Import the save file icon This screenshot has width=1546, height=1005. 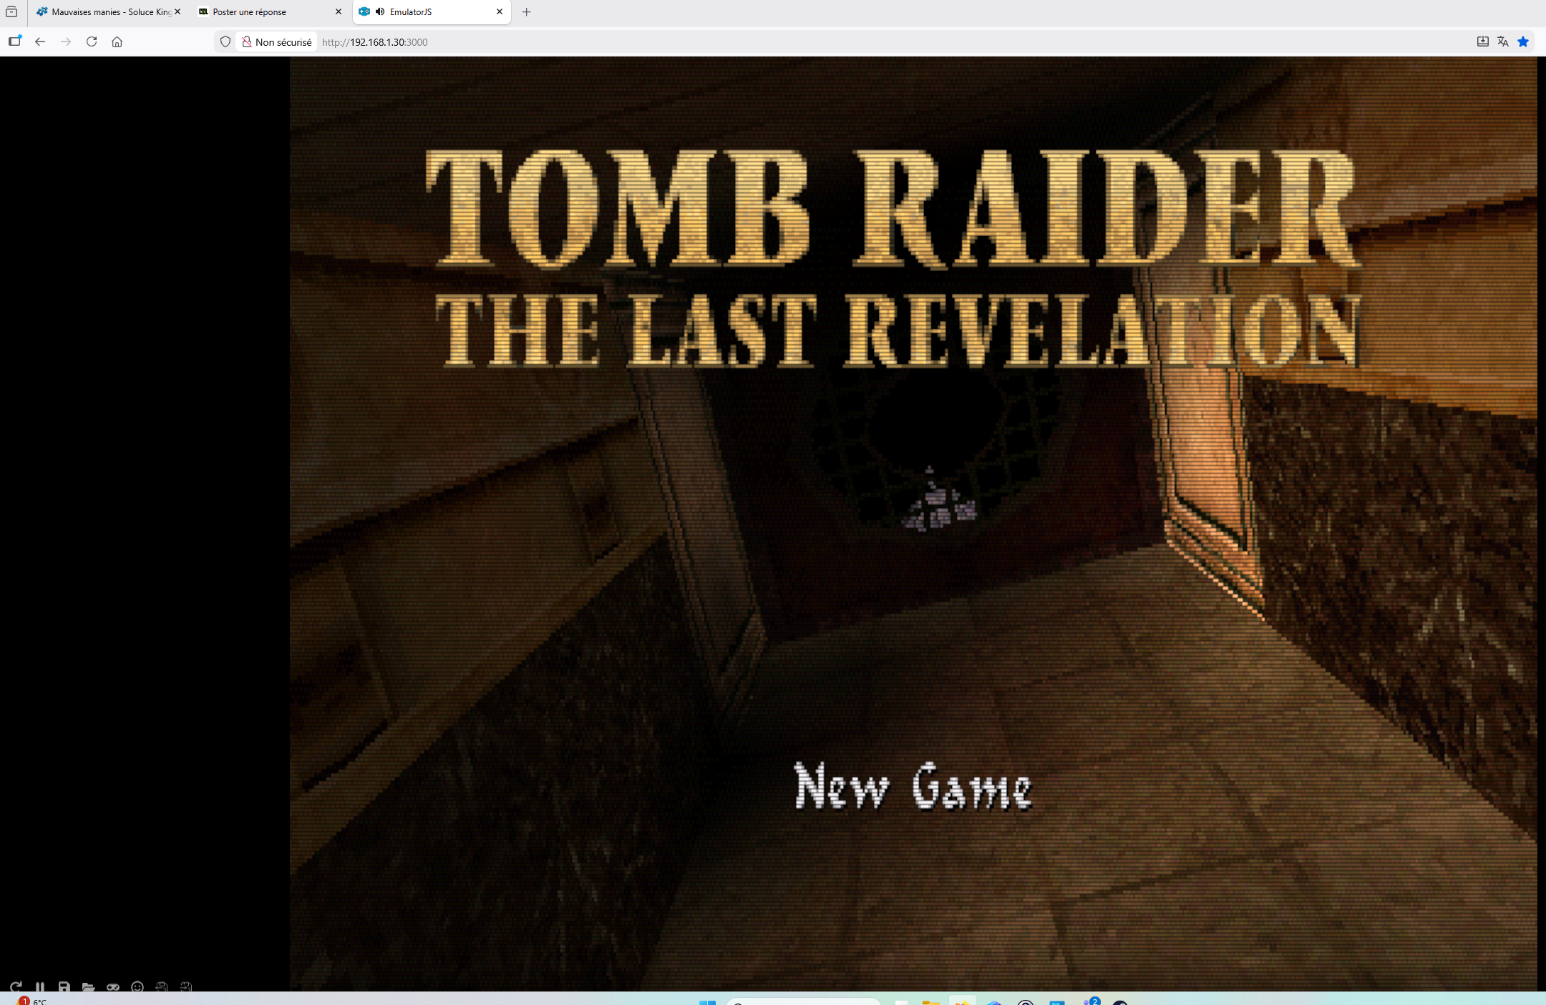(x=186, y=986)
